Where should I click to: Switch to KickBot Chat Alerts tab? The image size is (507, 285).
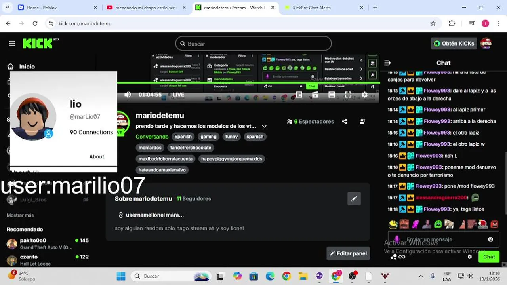click(x=324, y=8)
